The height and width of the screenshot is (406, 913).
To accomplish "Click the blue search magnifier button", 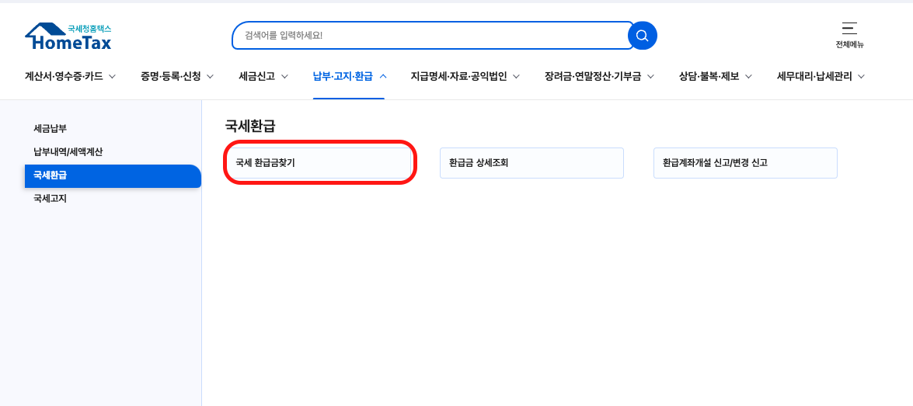I will 643,36.
